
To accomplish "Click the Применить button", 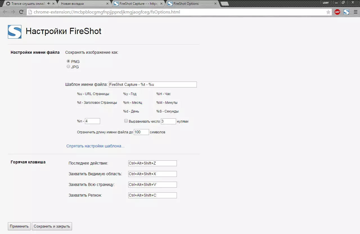I will [x=19, y=226].
